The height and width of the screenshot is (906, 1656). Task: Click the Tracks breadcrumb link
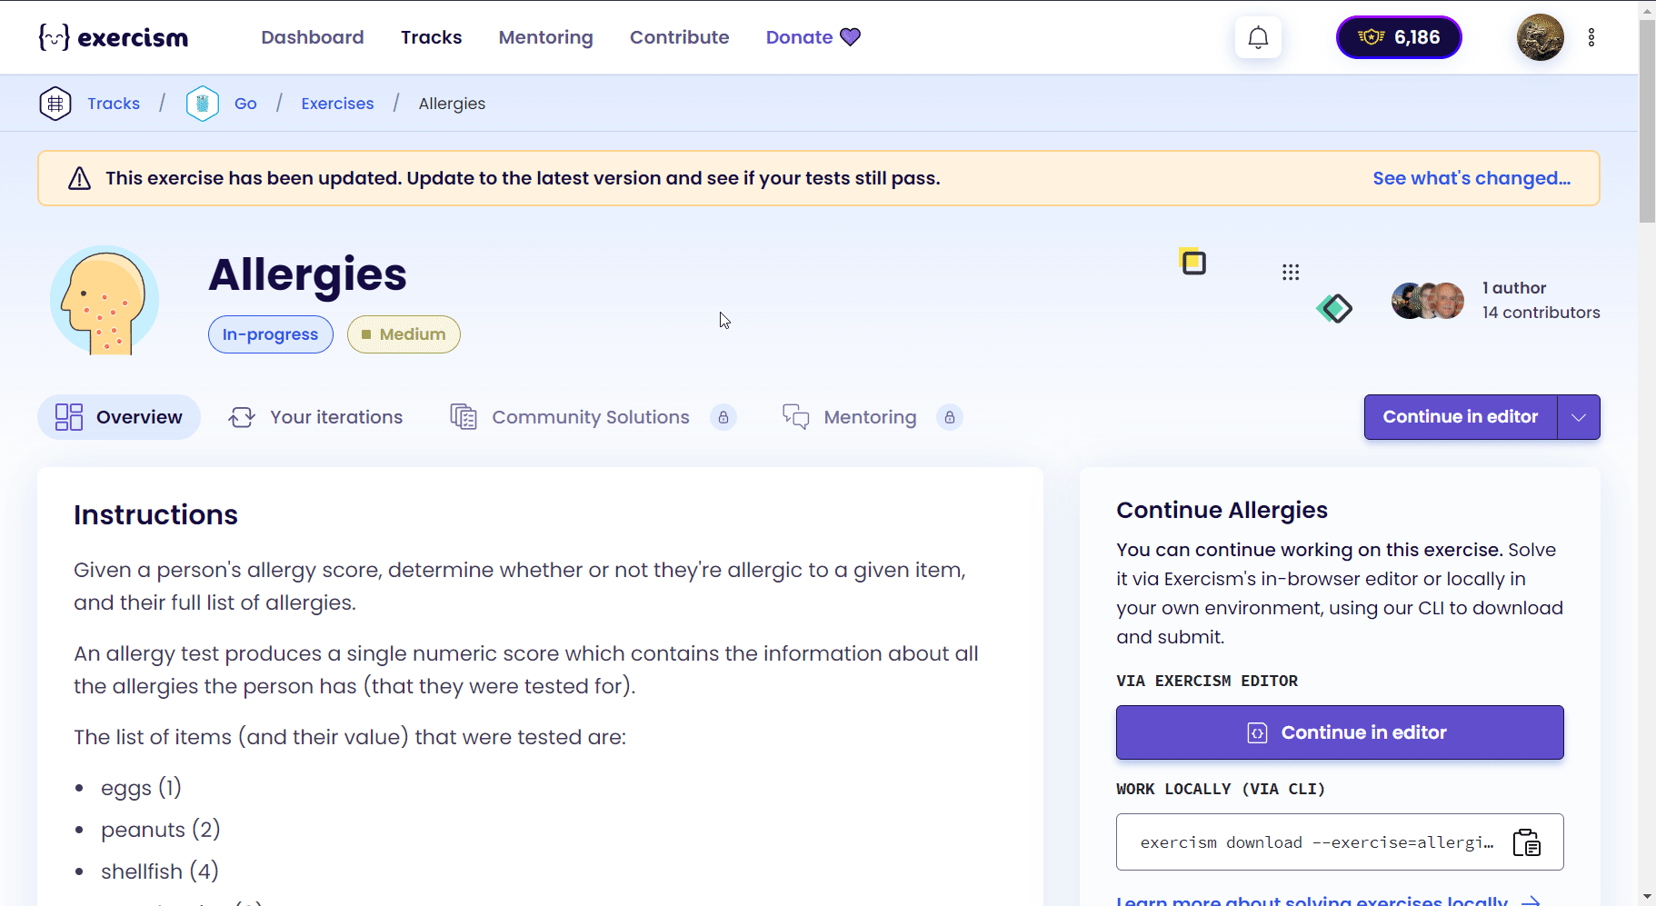(114, 104)
